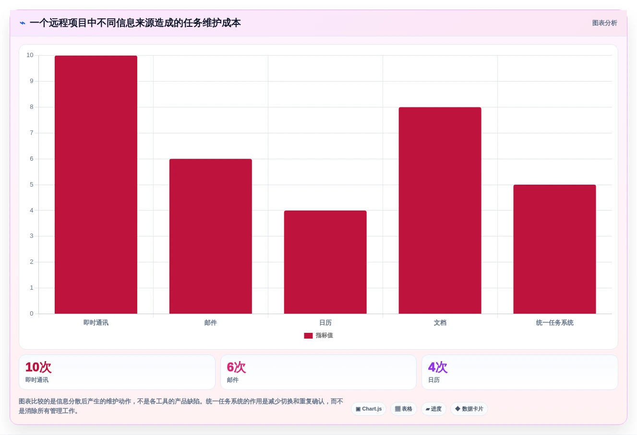Click the 指标值 legend label

[324, 336]
